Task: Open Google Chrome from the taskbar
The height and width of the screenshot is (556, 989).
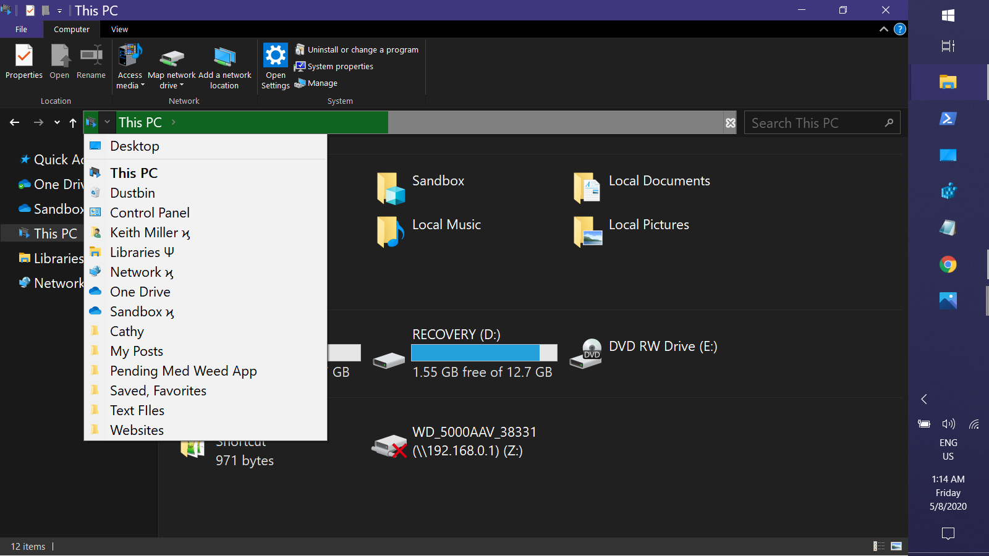Action: pyautogui.click(x=948, y=264)
